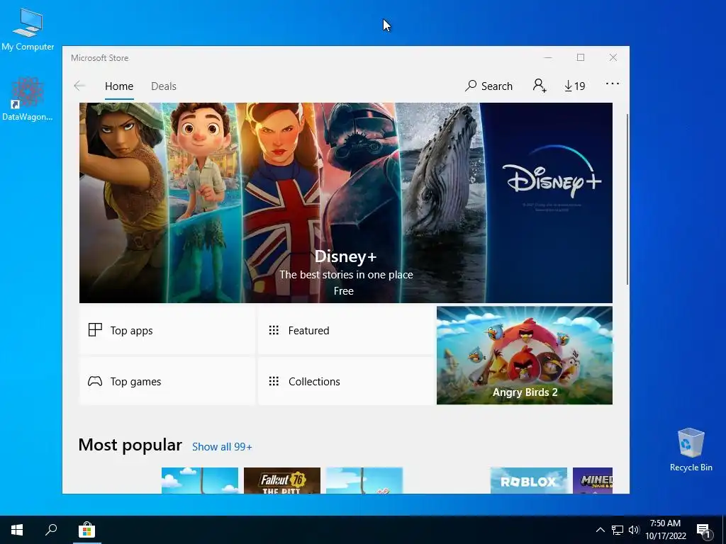Click the Top games controller icon
The height and width of the screenshot is (544, 726).
point(95,381)
